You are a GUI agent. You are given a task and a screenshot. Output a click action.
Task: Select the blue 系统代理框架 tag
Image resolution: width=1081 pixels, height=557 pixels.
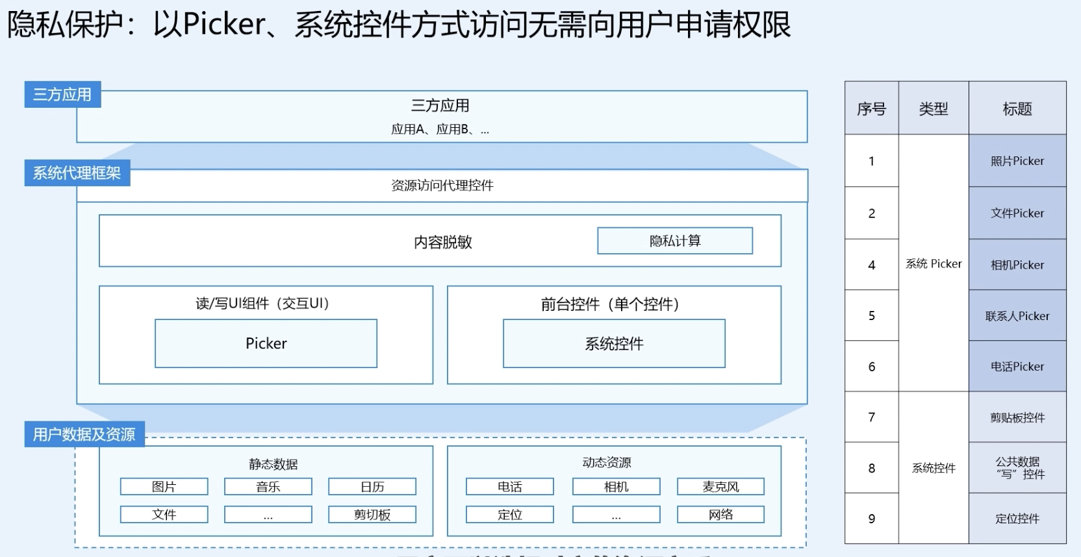[77, 173]
